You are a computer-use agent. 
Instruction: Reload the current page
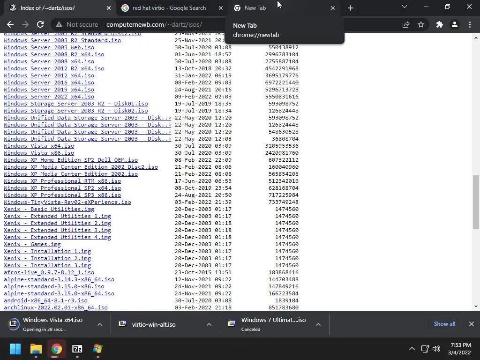40,24
